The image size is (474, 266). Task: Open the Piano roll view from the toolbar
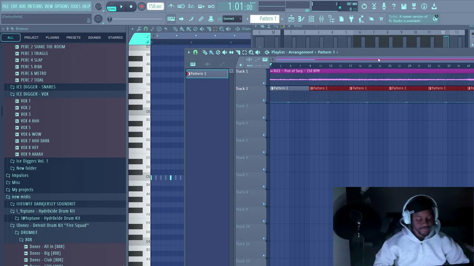pos(301,19)
